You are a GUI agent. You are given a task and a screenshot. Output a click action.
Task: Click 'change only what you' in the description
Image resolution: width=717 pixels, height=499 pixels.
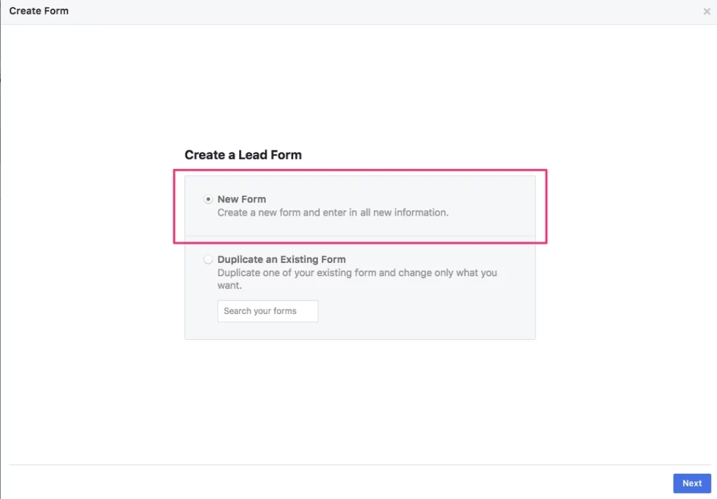coord(448,273)
